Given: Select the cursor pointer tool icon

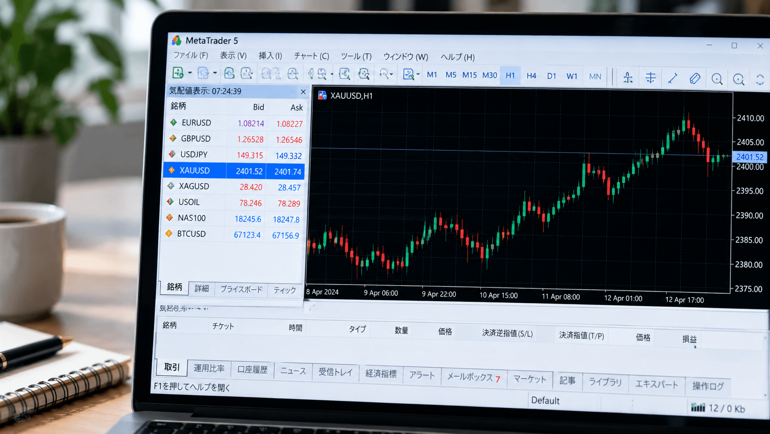Looking at the screenshot, I should [x=628, y=77].
